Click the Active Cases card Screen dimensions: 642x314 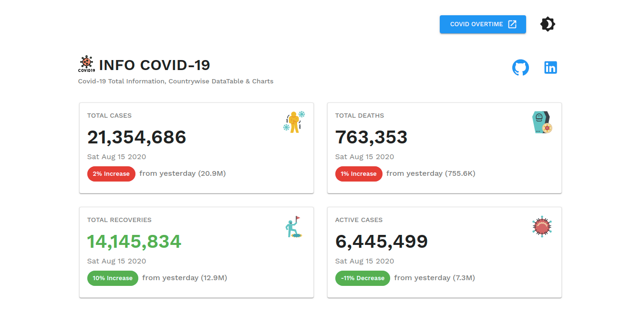pyautogui.click(x=444, y=252)
